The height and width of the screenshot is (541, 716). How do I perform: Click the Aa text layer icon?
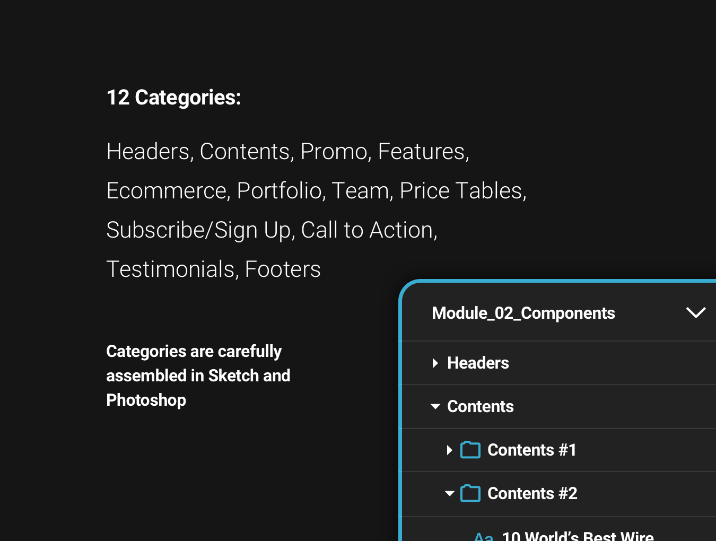click(484, 536)
